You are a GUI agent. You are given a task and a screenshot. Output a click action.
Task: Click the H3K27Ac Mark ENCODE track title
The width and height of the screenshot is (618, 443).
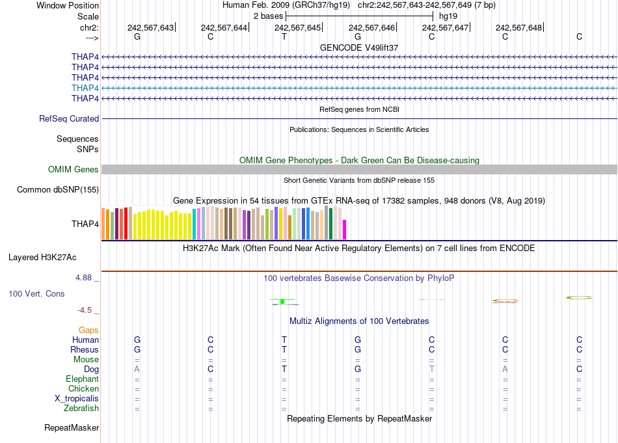[x=359, y=248]
